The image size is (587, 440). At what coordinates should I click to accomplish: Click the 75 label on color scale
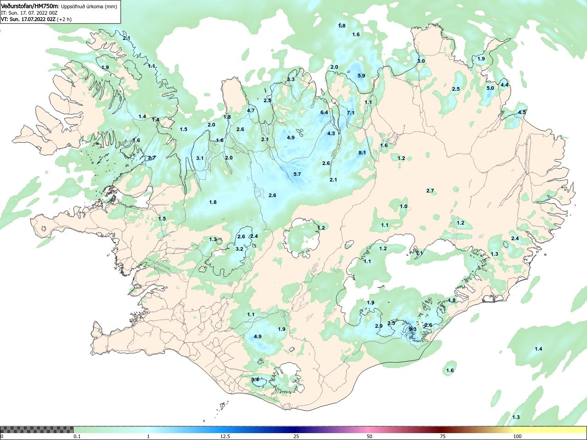click(x=443, y=436)
